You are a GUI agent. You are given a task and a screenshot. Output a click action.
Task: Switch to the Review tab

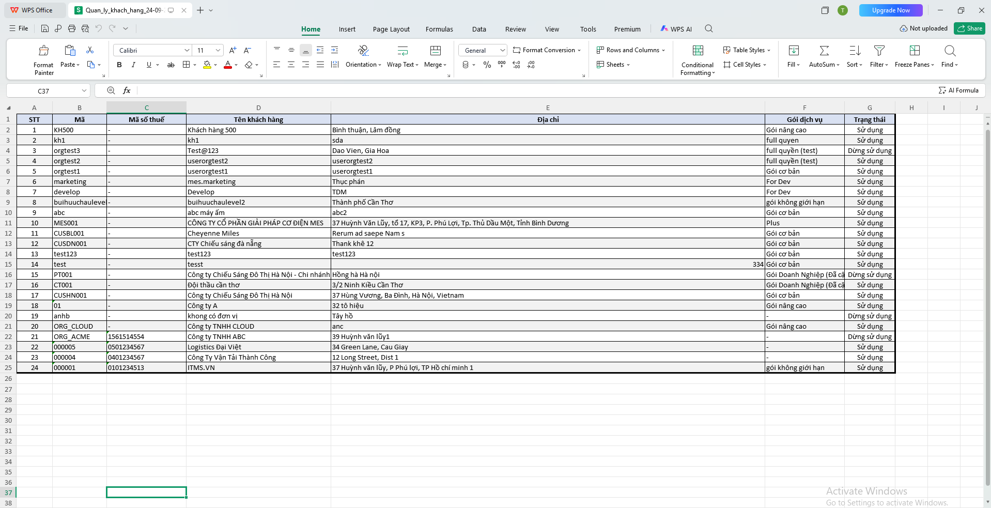tap(516, 29)
